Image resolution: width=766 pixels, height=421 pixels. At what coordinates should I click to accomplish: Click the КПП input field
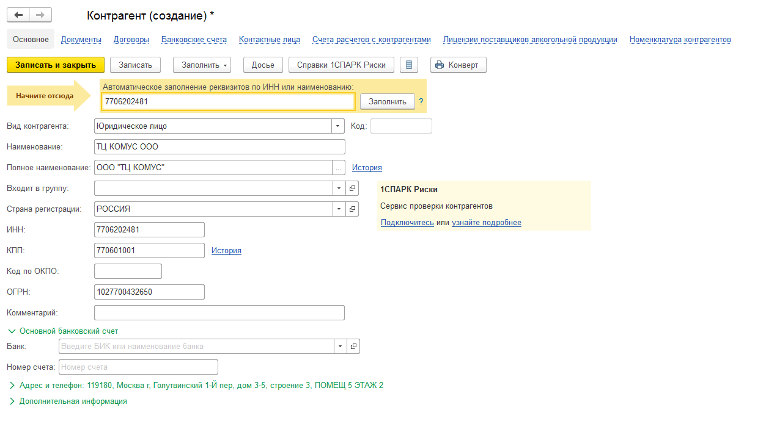click(x=149, y=251)
